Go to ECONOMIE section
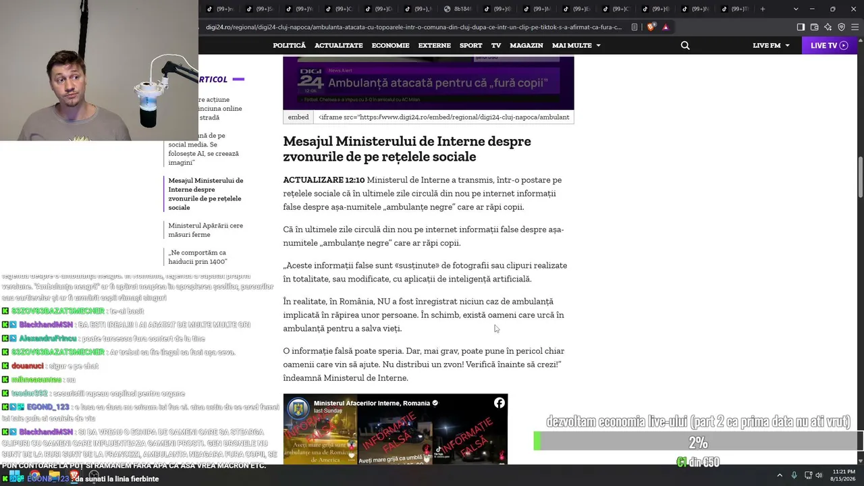This screenshot has height=486, width=864. point(391,45)
